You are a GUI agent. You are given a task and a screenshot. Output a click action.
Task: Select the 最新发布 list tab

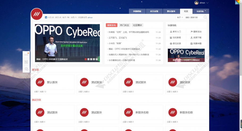point(112,25)
